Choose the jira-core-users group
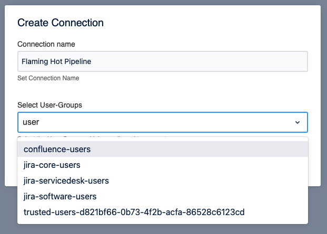Image resolution: width=327 pixels, height=234 pixels. click(163, 165)
